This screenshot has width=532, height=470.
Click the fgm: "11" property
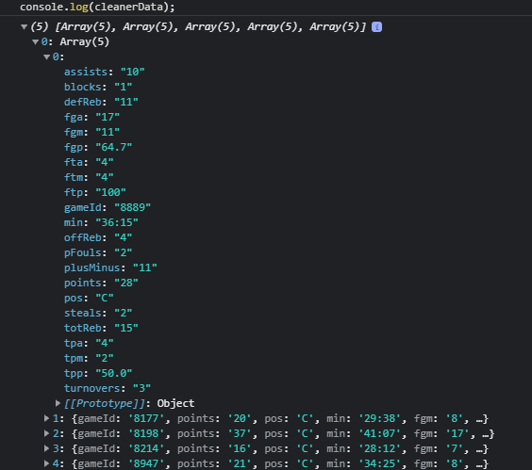pyautogui.click(x=91, y=132)
